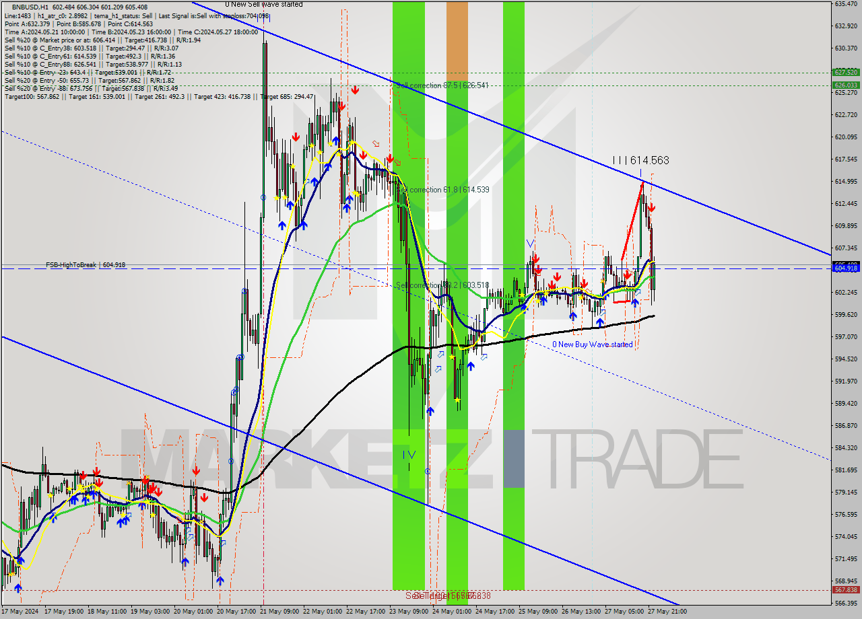
Task: Click the 622.720 price axis label
Action: pyautogui.click(x=845, y=114)
